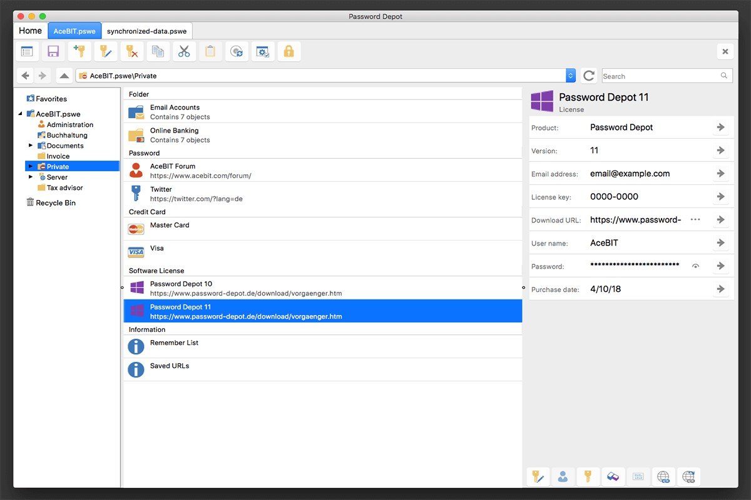Open the Online Banking folder entry

(x=323, y=134)
